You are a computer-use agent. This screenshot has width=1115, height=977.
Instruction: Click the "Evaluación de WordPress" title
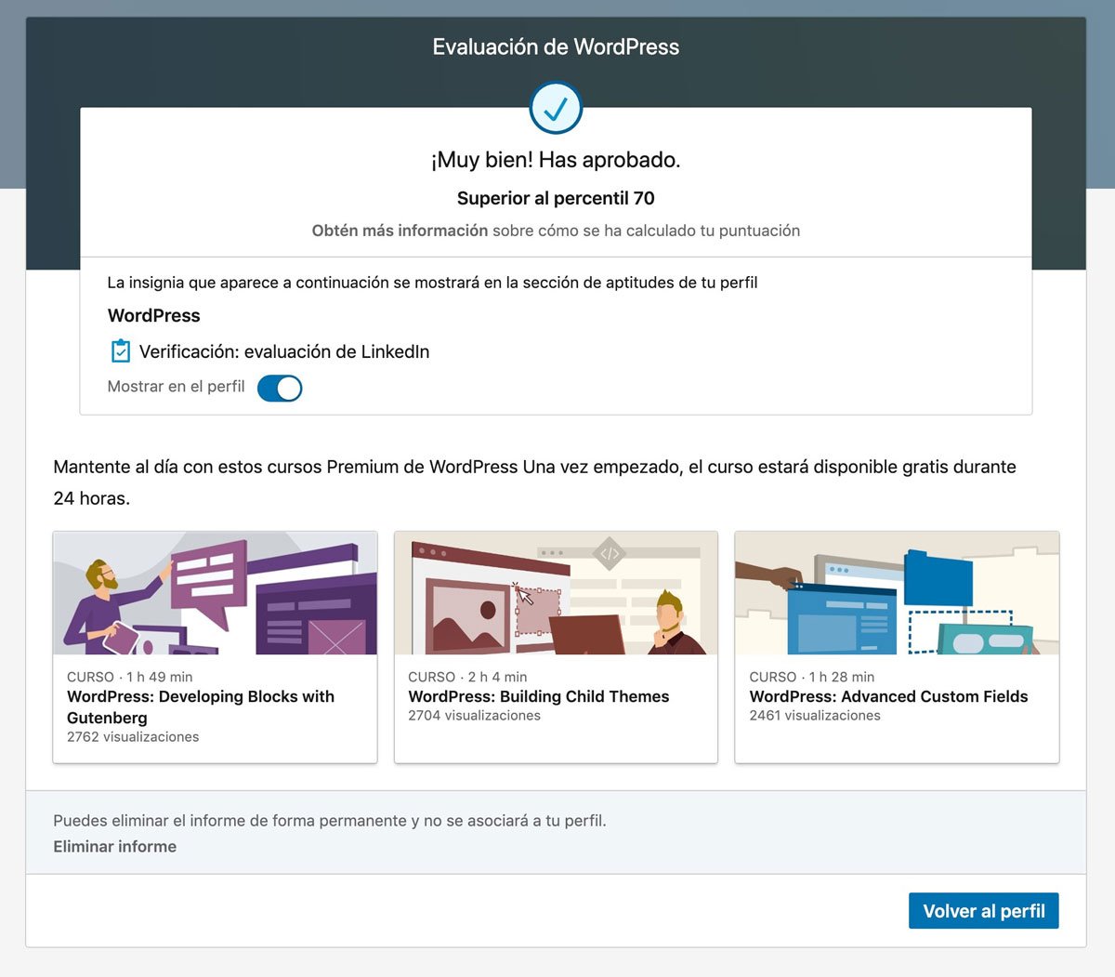click(x=556, y=46)
